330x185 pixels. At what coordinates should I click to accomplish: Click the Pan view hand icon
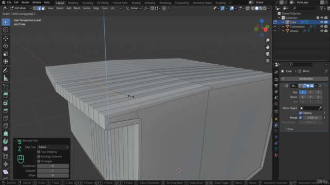(x=268, y=47)
